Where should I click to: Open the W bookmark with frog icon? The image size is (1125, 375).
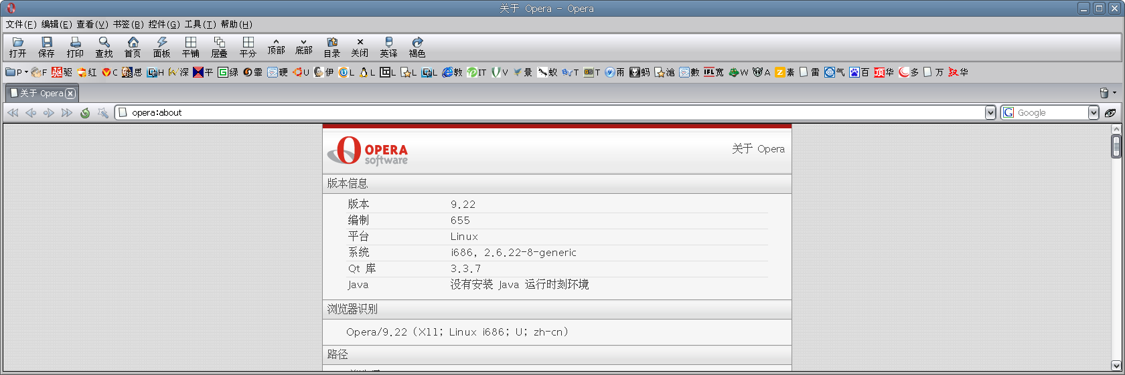click(x=739, y=72)
